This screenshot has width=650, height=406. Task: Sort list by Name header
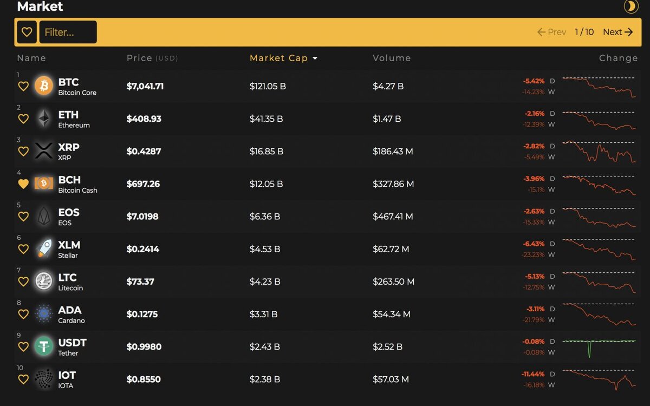pyautogui.click(x=31, y=58)
